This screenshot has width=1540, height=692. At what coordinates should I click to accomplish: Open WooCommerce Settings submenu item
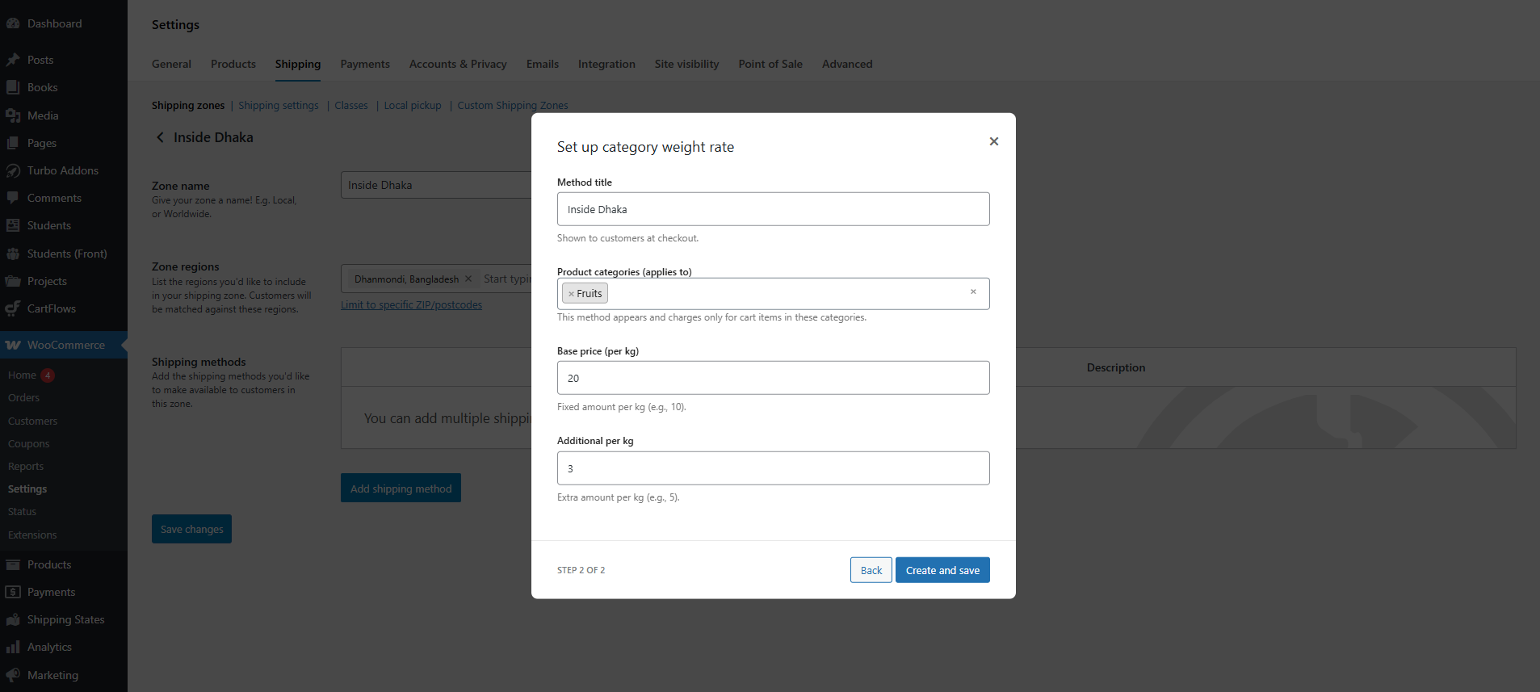click(27, 489)
